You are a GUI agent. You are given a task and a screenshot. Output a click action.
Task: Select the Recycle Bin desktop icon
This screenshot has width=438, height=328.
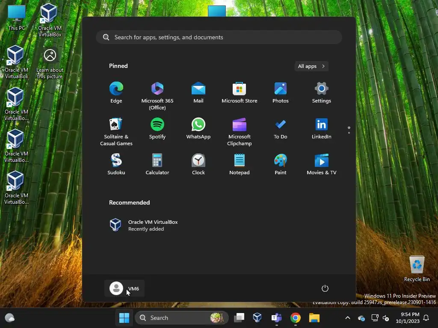click(417, 269)
